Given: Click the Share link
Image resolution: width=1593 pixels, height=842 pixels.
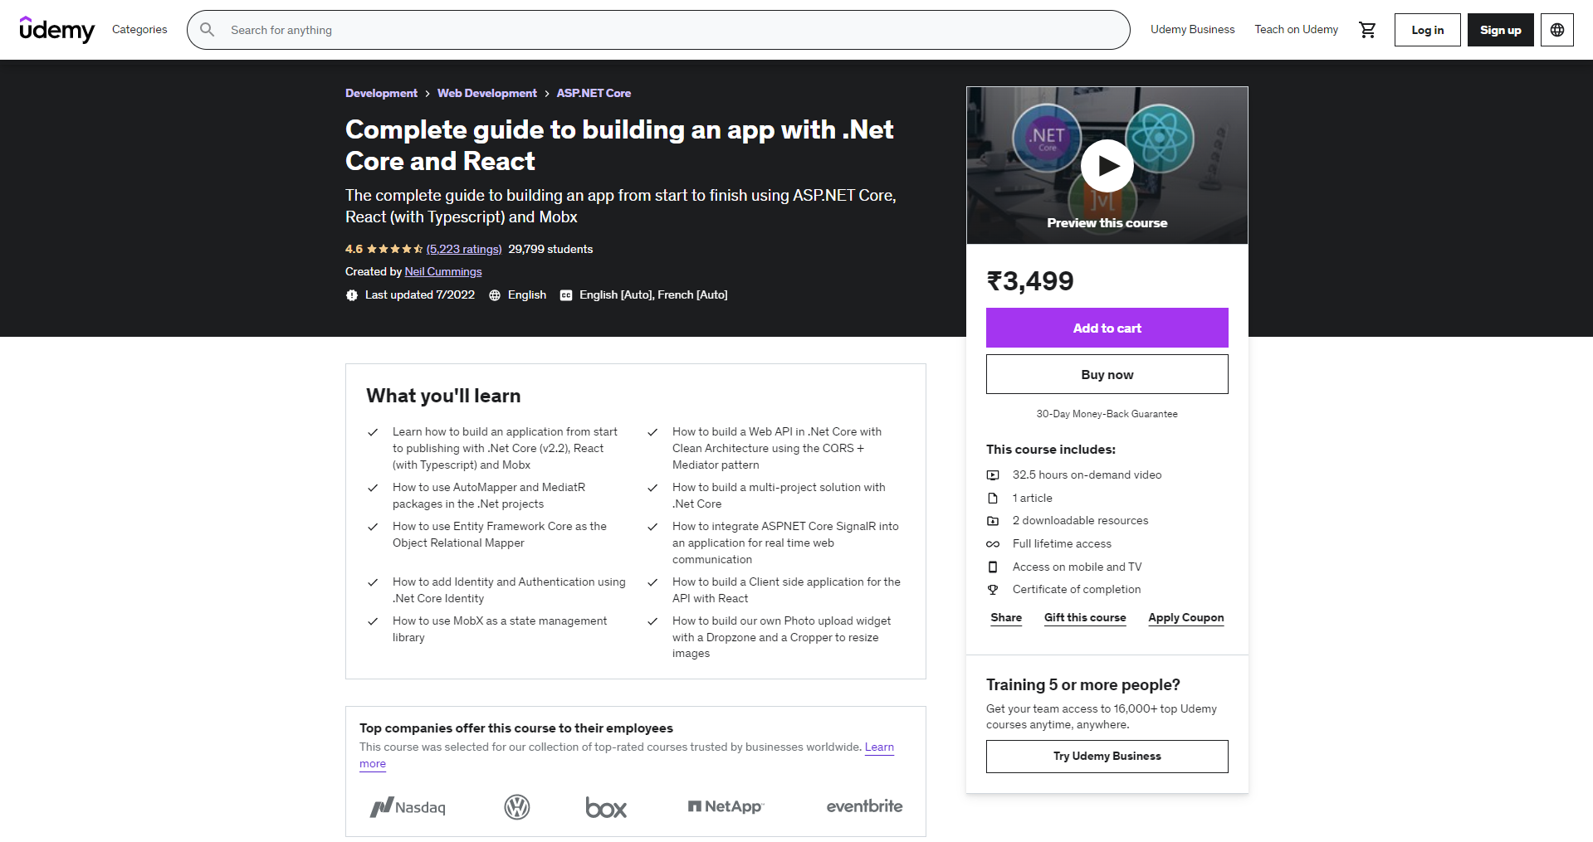Looking at the screenshot, I should [x=1006, y=618].
